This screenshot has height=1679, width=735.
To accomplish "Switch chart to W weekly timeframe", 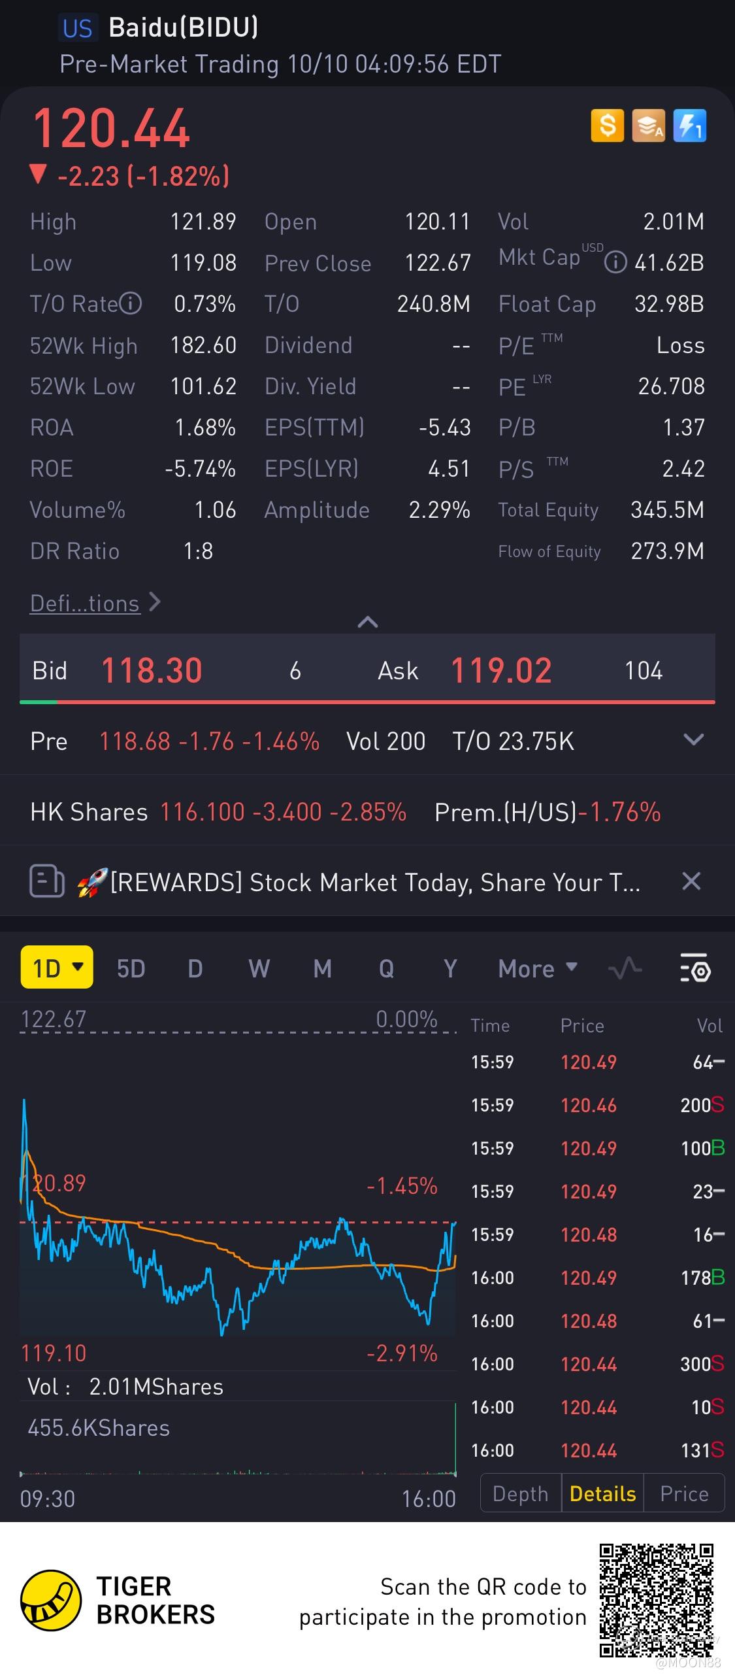I will [x=259, y=968].
